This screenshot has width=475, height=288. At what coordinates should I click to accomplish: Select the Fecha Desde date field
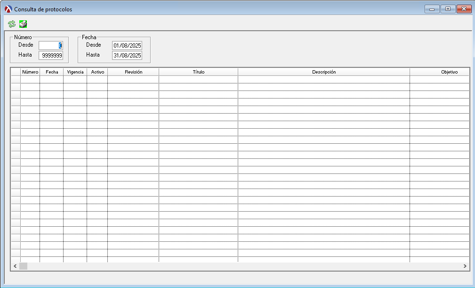[127, 45]
